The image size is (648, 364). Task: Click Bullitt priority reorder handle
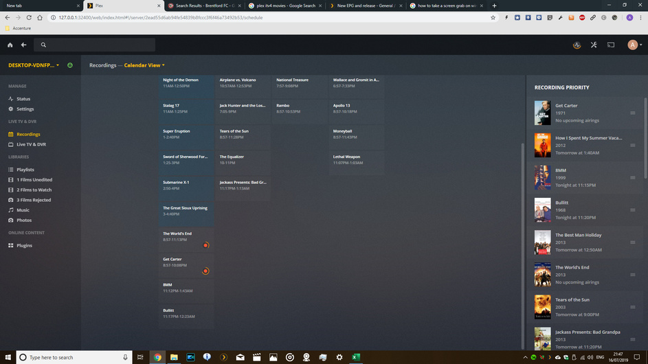tap(633, 210)
